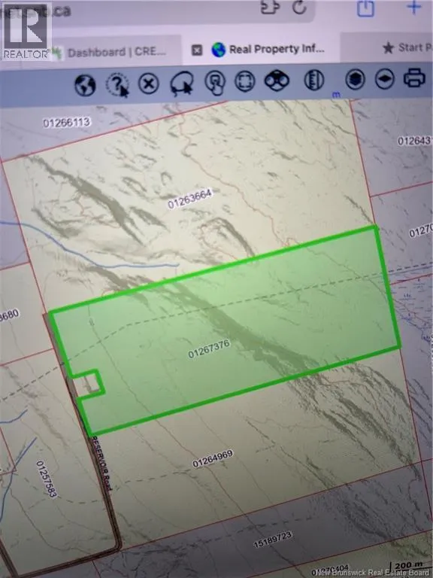Print the map with printer icon
This screenshot has width=433, height=578.
click(414, 78)
